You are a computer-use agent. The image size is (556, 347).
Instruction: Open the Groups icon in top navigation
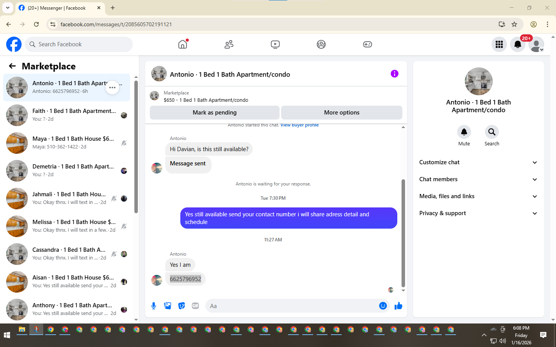click(321, 44)
